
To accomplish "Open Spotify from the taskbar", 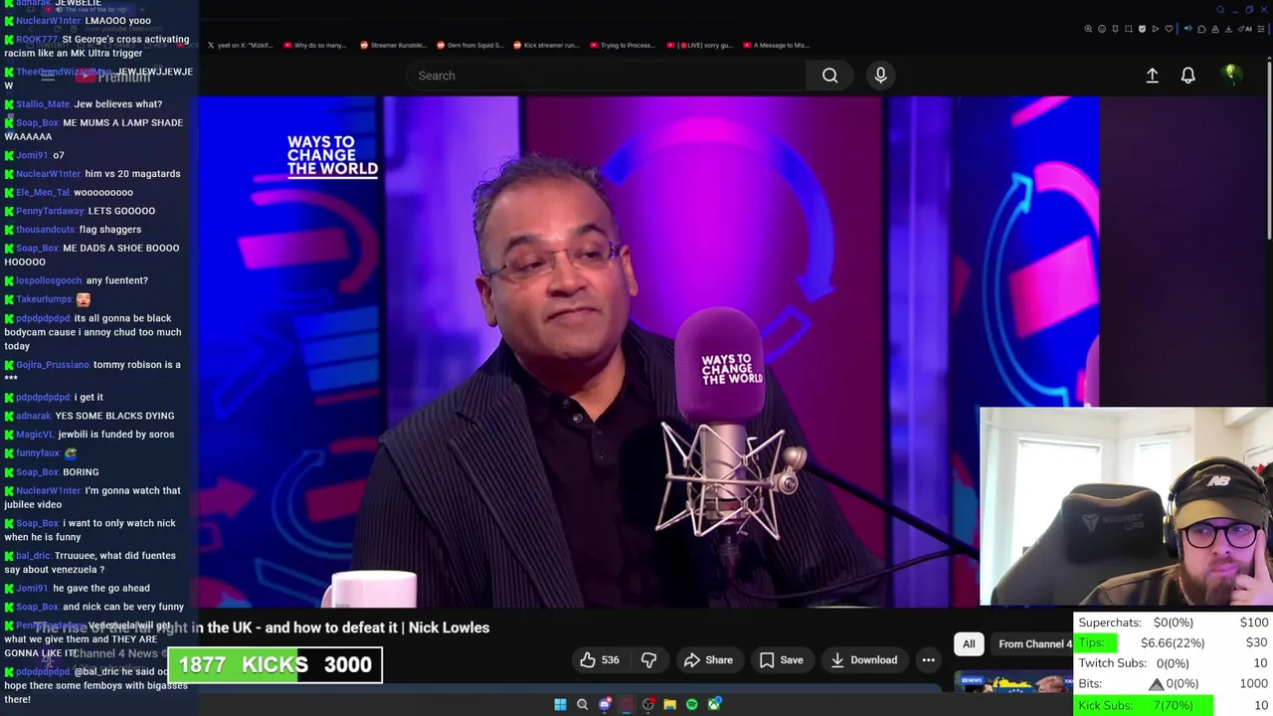I will point(692,705).
